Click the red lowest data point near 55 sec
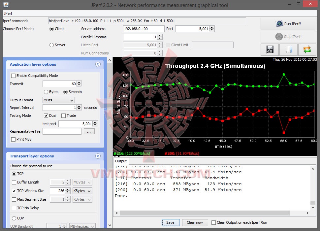Screen dimensions: 320x231 coord(284,133)
